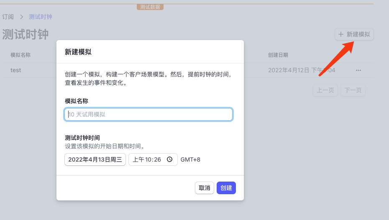Click the 上午10:26 time value

tap(147, 159)
